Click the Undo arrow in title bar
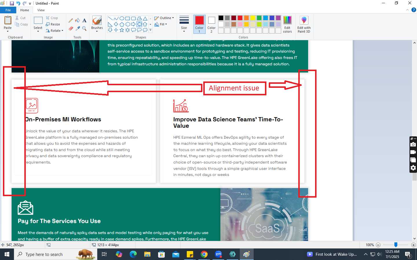 (18, 3)
